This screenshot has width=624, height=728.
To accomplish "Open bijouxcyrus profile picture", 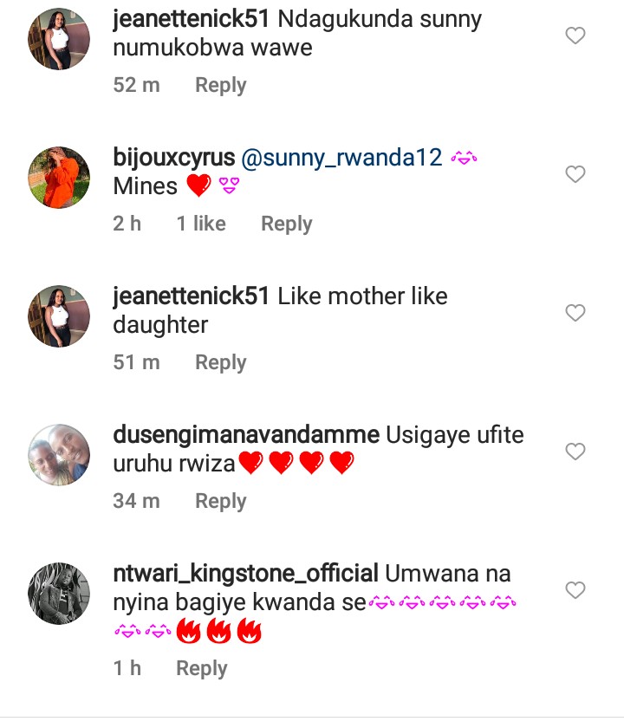I will 59,178.
